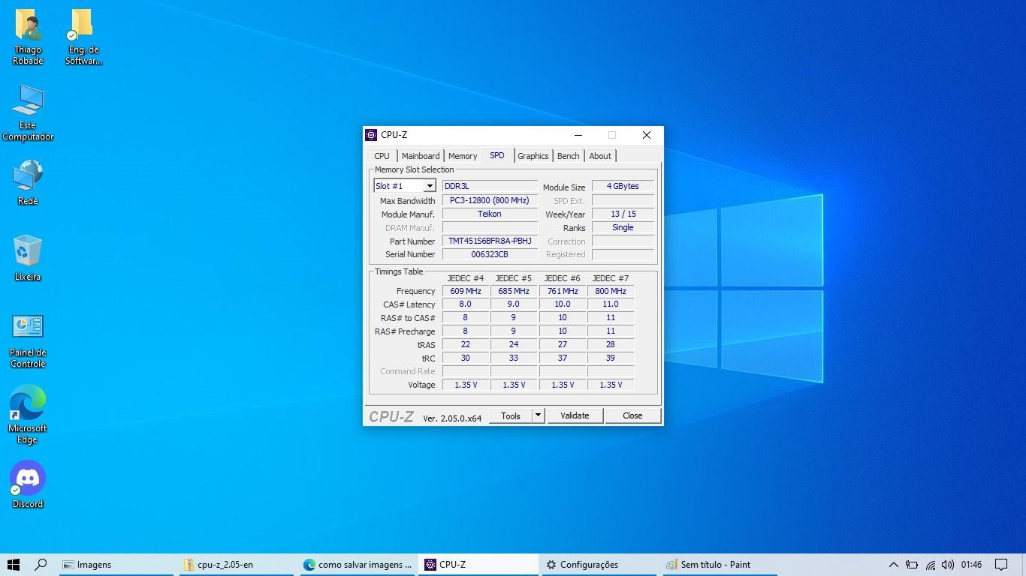Image resolution: width=1026 pixels, height=576 pixels.
Task: Open the Wi-Fi network tray icon
Action: pyautogui.click(x=930, y=565)
